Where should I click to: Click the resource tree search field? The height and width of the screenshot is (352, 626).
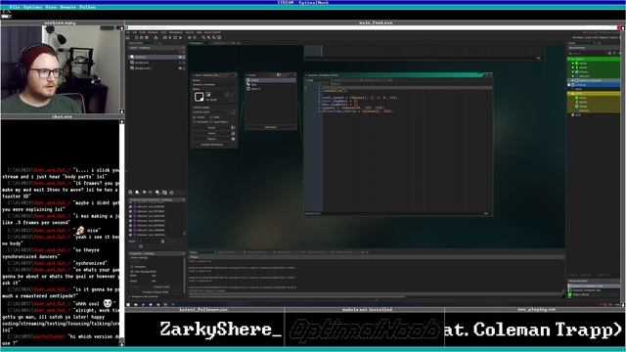(589, 54)
